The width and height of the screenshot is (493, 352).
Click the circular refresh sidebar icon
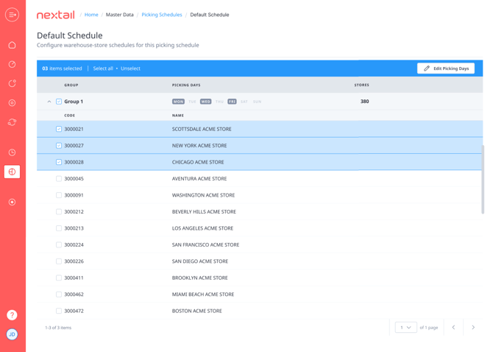(x=12, y=83)
